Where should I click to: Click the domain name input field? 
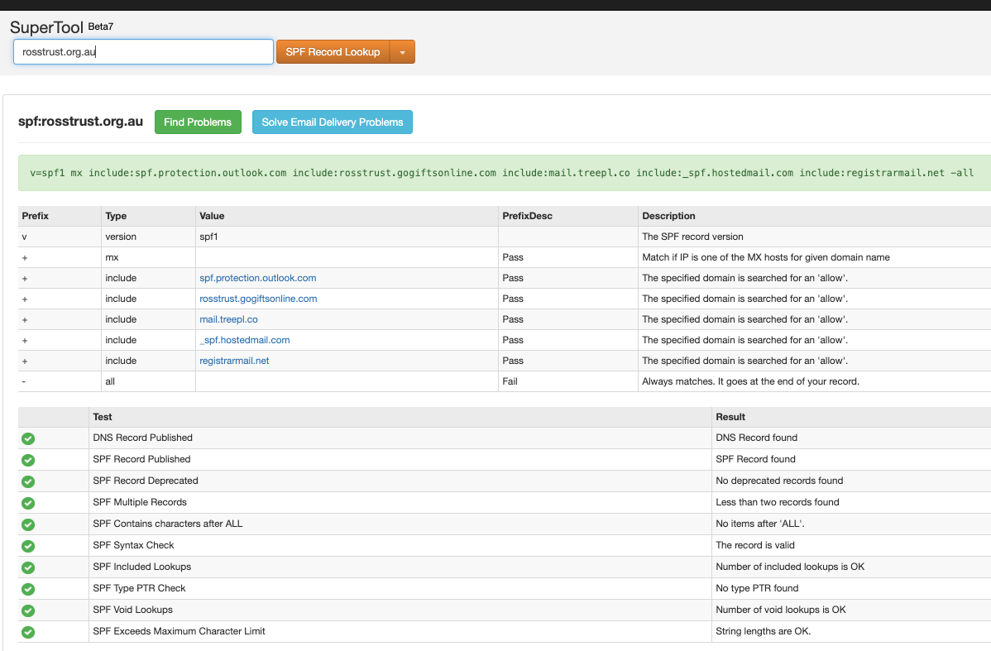click(x=143, y=52)
